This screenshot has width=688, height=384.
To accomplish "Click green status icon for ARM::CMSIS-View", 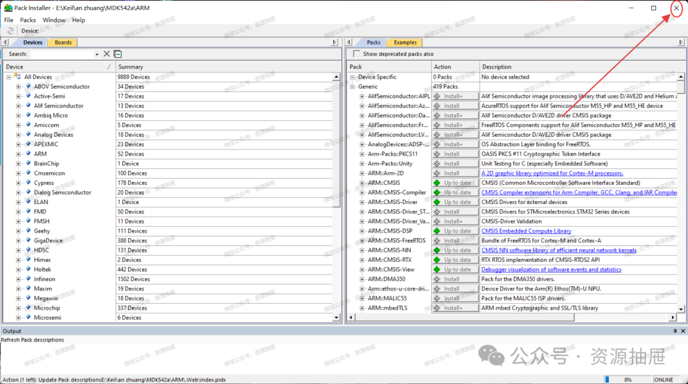I will coord(437,270).
